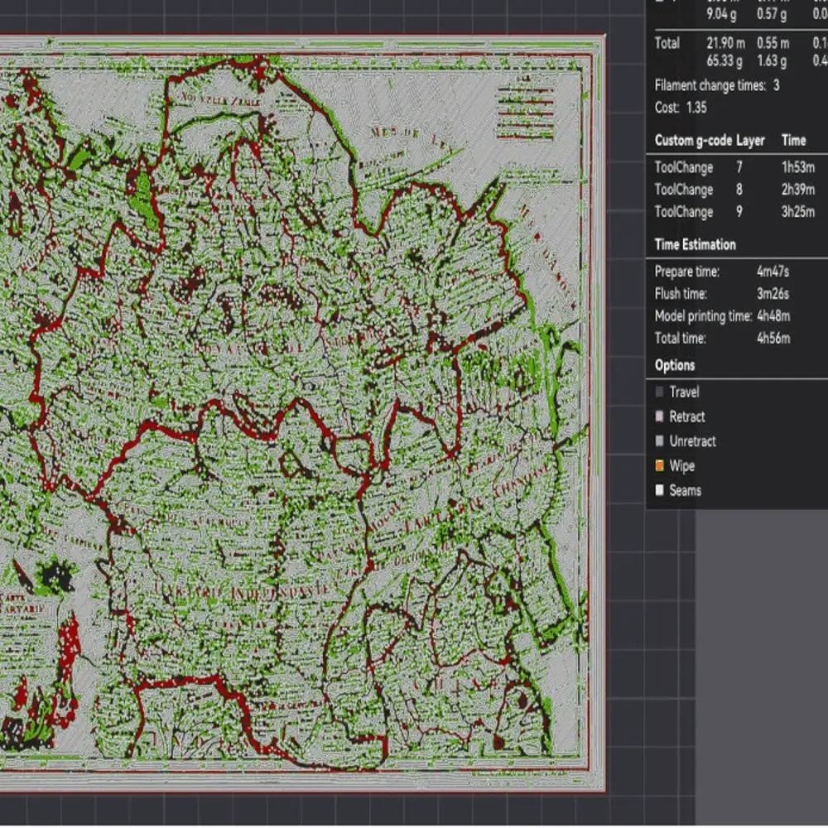Click the 0.55 m flushed length value
This screenshot has width=828, height=828.
[x=773, y=43]
